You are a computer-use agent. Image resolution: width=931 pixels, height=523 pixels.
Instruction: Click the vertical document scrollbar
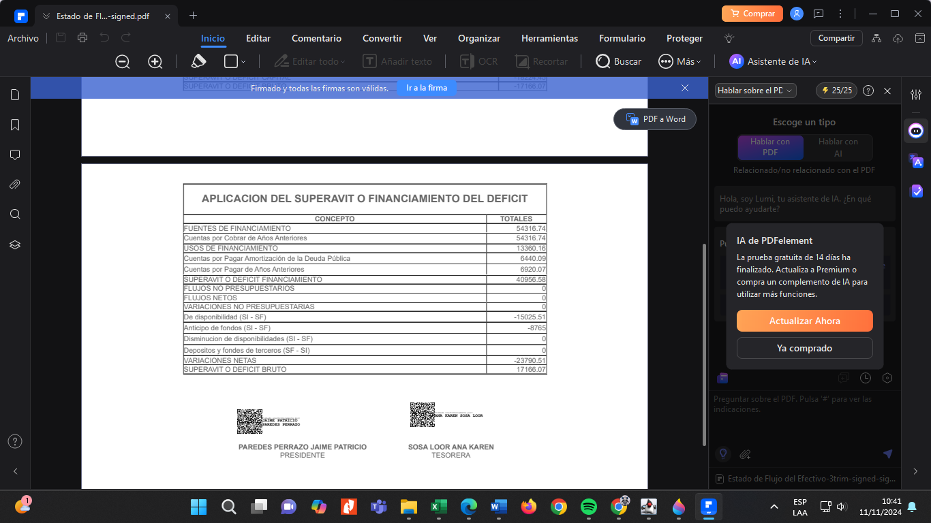[704, 340]
